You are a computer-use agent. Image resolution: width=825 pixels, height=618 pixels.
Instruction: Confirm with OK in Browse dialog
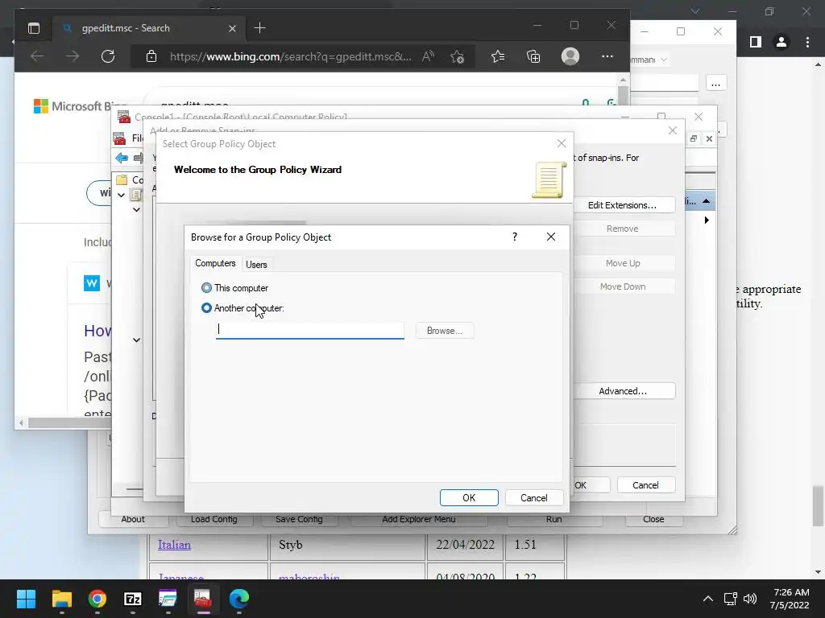pyautogui.click(x=469, y=497)
